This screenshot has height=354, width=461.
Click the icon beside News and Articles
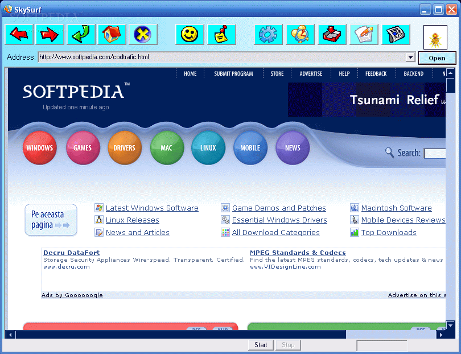[x=99, y=232]
